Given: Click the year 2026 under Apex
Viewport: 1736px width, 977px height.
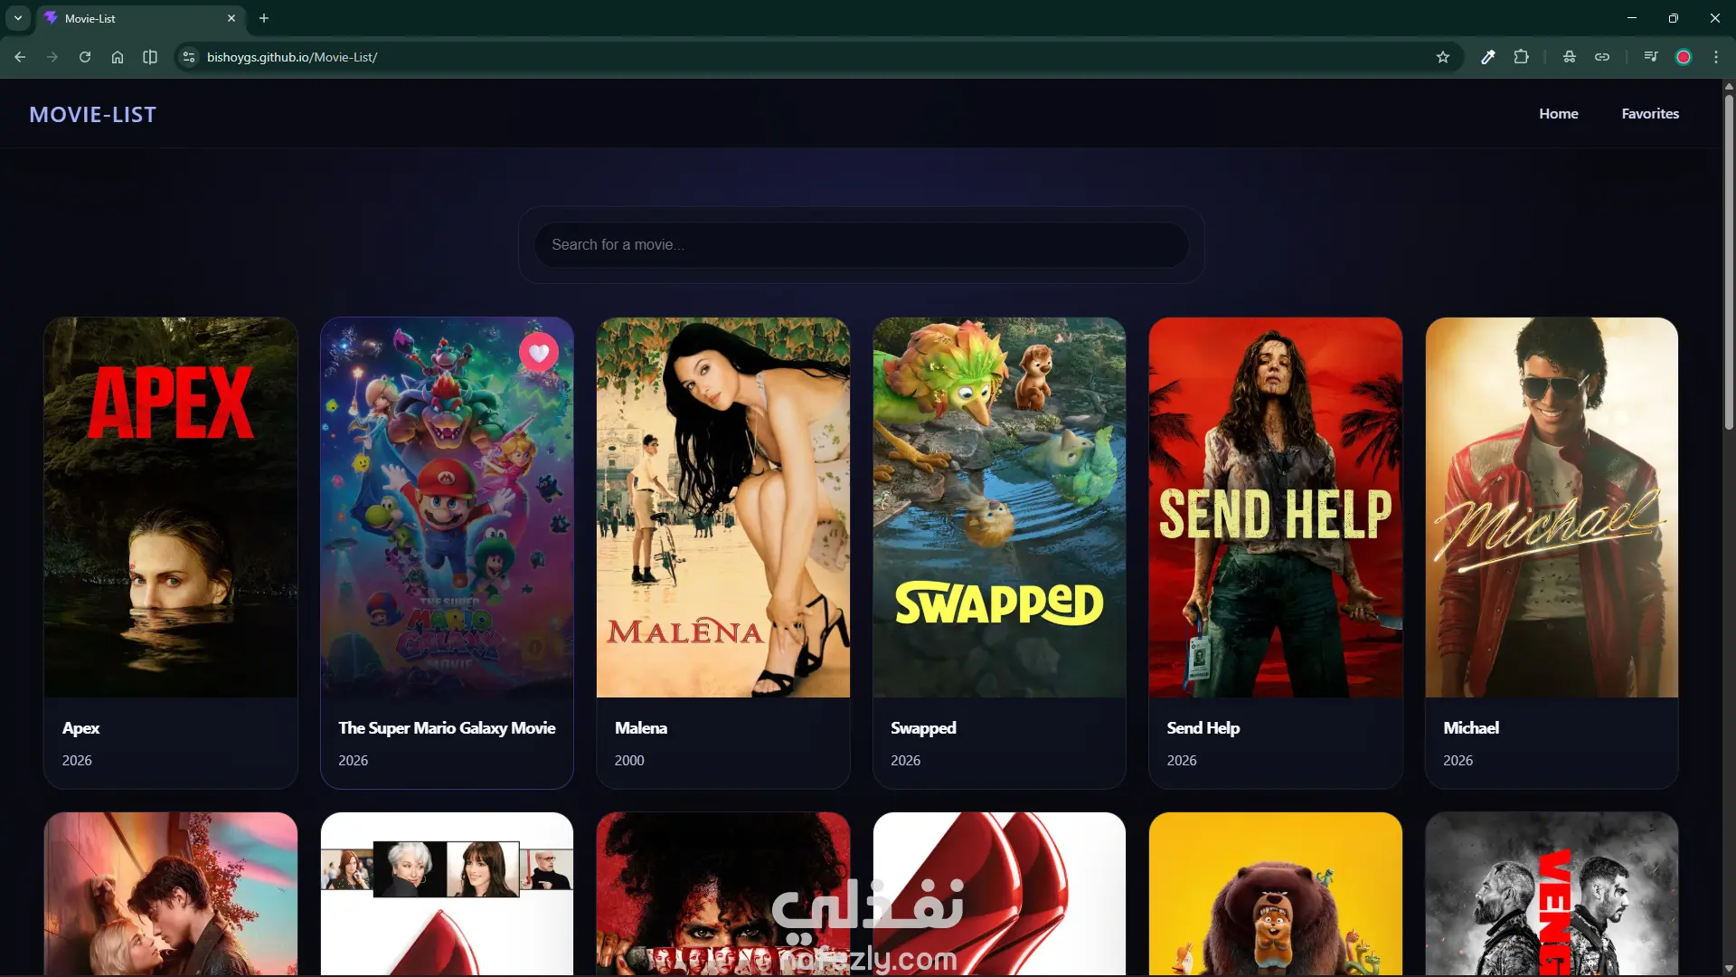Looking at the screenshot, I should coord(77,761).
